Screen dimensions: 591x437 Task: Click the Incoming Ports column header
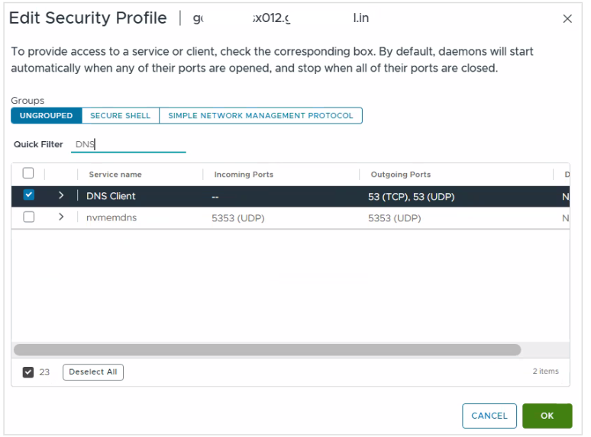(244, 175)
